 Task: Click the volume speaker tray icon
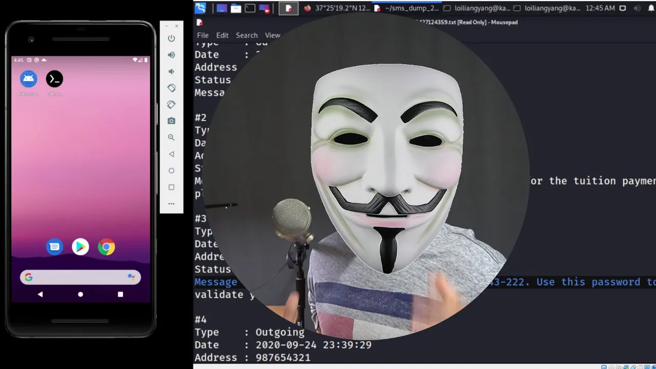point(637,8)
